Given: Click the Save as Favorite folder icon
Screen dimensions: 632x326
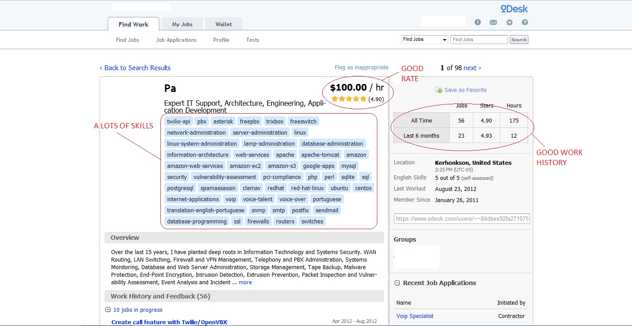Looking at the screenshot, I should coord(439,90).
